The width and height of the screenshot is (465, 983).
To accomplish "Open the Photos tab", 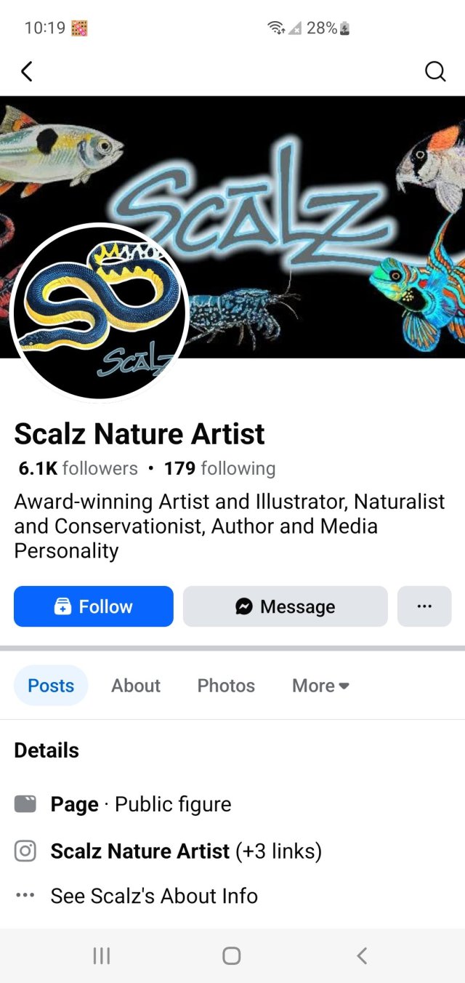I will [226, 685].
